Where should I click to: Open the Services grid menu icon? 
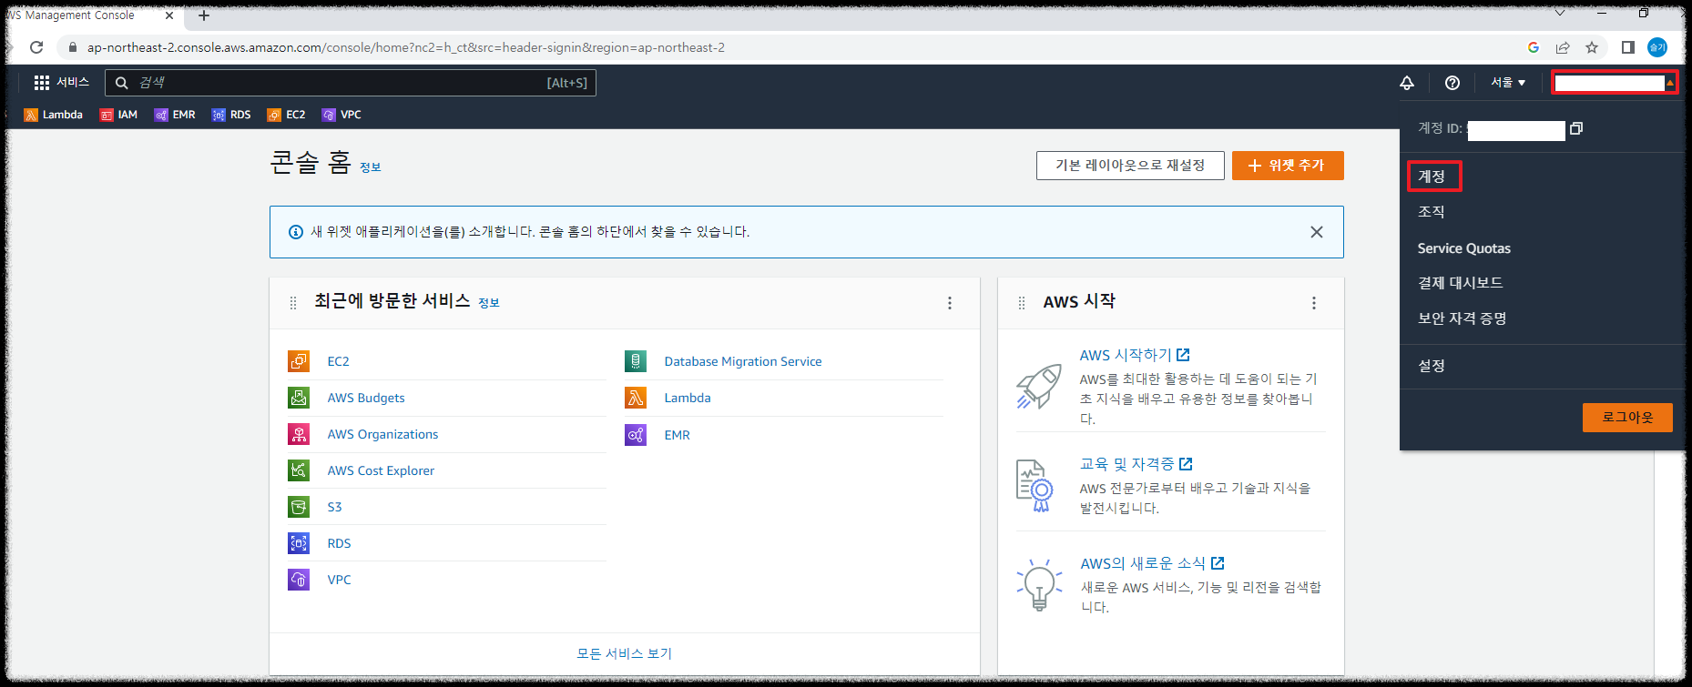(42, 83)
